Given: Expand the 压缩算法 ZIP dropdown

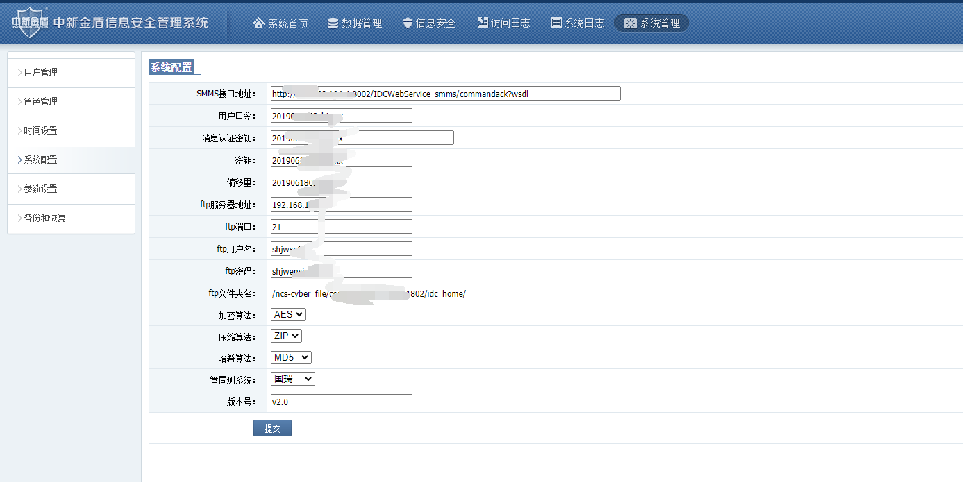Looking at the screenshot, I should coord(286,336).
